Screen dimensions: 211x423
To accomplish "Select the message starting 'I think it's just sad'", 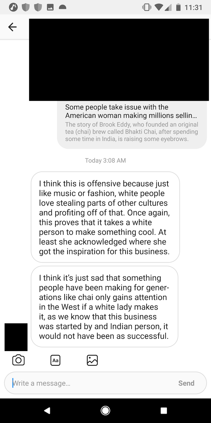I will click(104, 306).
